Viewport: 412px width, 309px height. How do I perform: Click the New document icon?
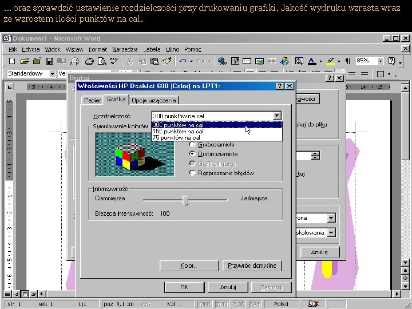[x=12, y=61]
